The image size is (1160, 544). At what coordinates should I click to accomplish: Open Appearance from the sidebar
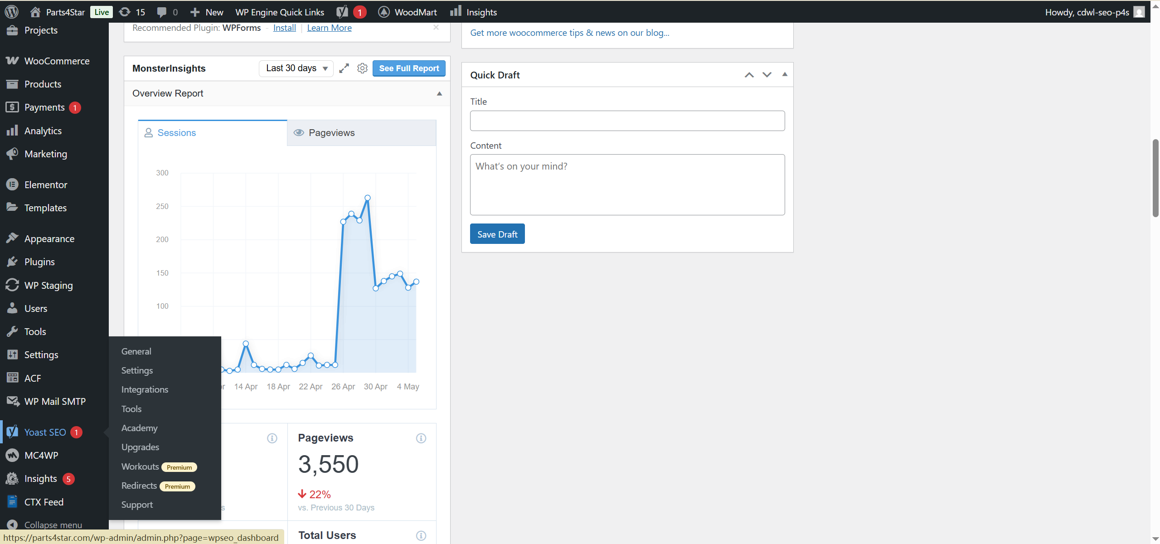pyautogui.click(x=49, y=238)
